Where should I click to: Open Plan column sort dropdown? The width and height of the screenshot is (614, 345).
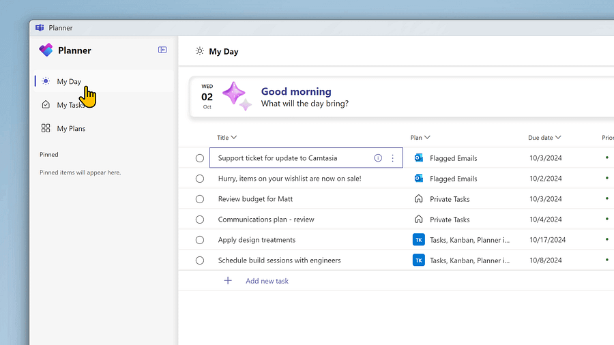coord(420,137)
